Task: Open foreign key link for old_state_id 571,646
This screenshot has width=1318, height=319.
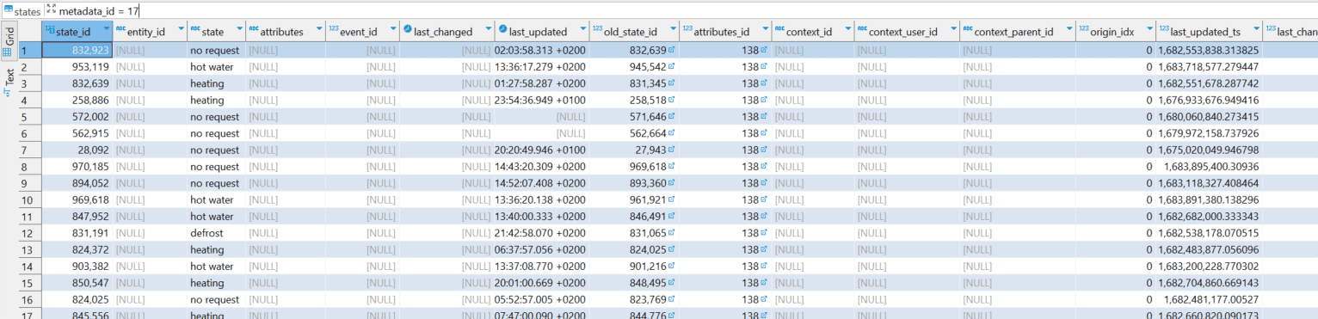Action: tap(672, 117)
